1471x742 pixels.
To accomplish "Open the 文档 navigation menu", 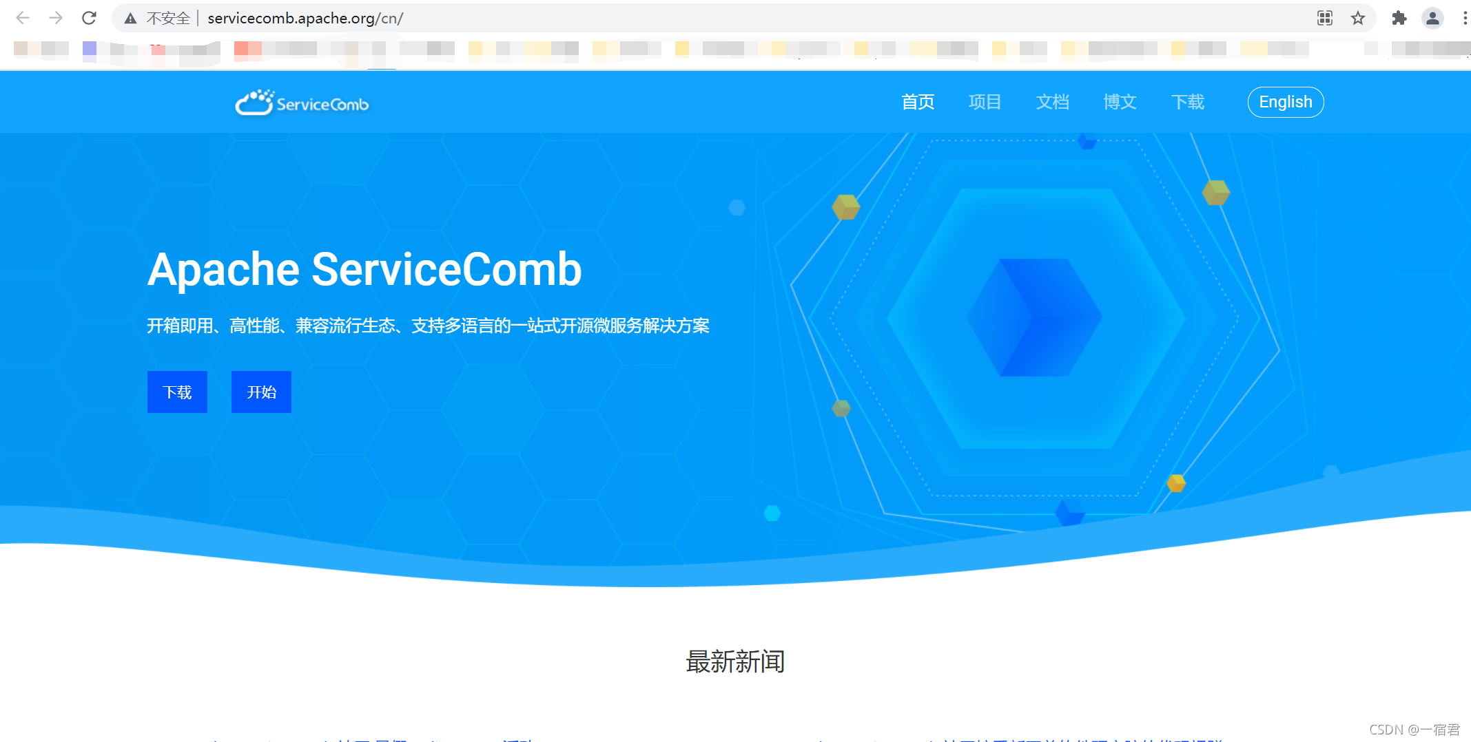I will pyautogui.click(x=1052, y=102).
